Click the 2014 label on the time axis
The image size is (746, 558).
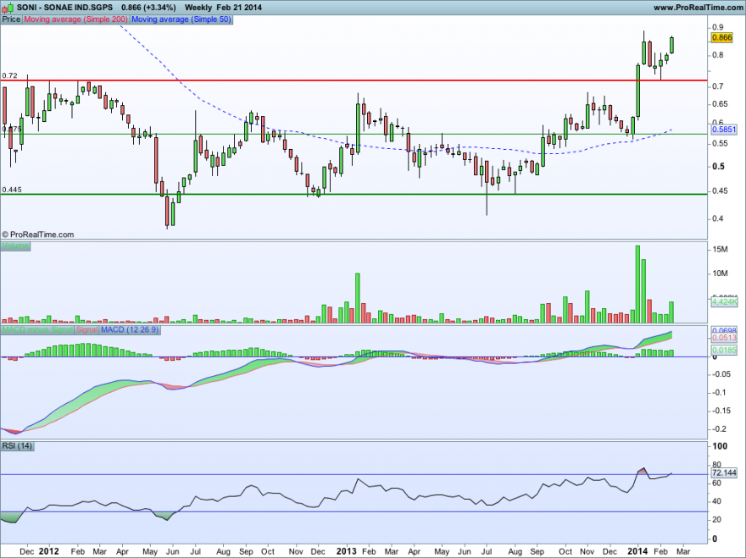pos(636,550)
